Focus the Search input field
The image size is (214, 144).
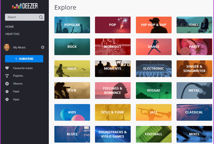(25, 17)
